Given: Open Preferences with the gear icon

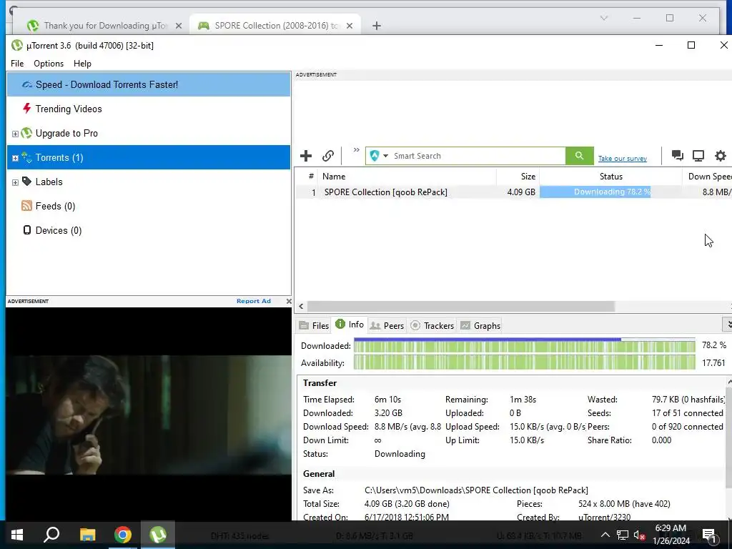Looking at the screenshot, I should (x=721, y=155).
